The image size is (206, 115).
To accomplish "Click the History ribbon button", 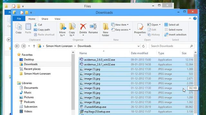I will coord(154,34).
